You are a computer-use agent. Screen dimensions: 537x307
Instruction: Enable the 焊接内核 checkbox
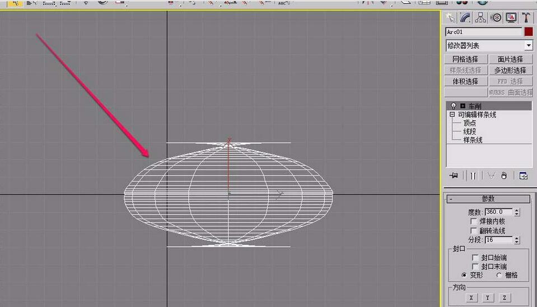pos(474,221)
